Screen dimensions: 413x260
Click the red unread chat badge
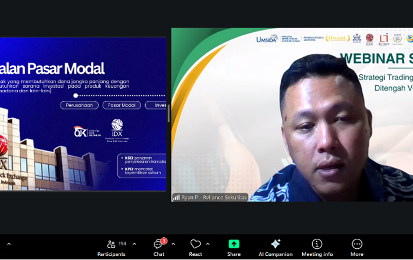pos(164,241)
